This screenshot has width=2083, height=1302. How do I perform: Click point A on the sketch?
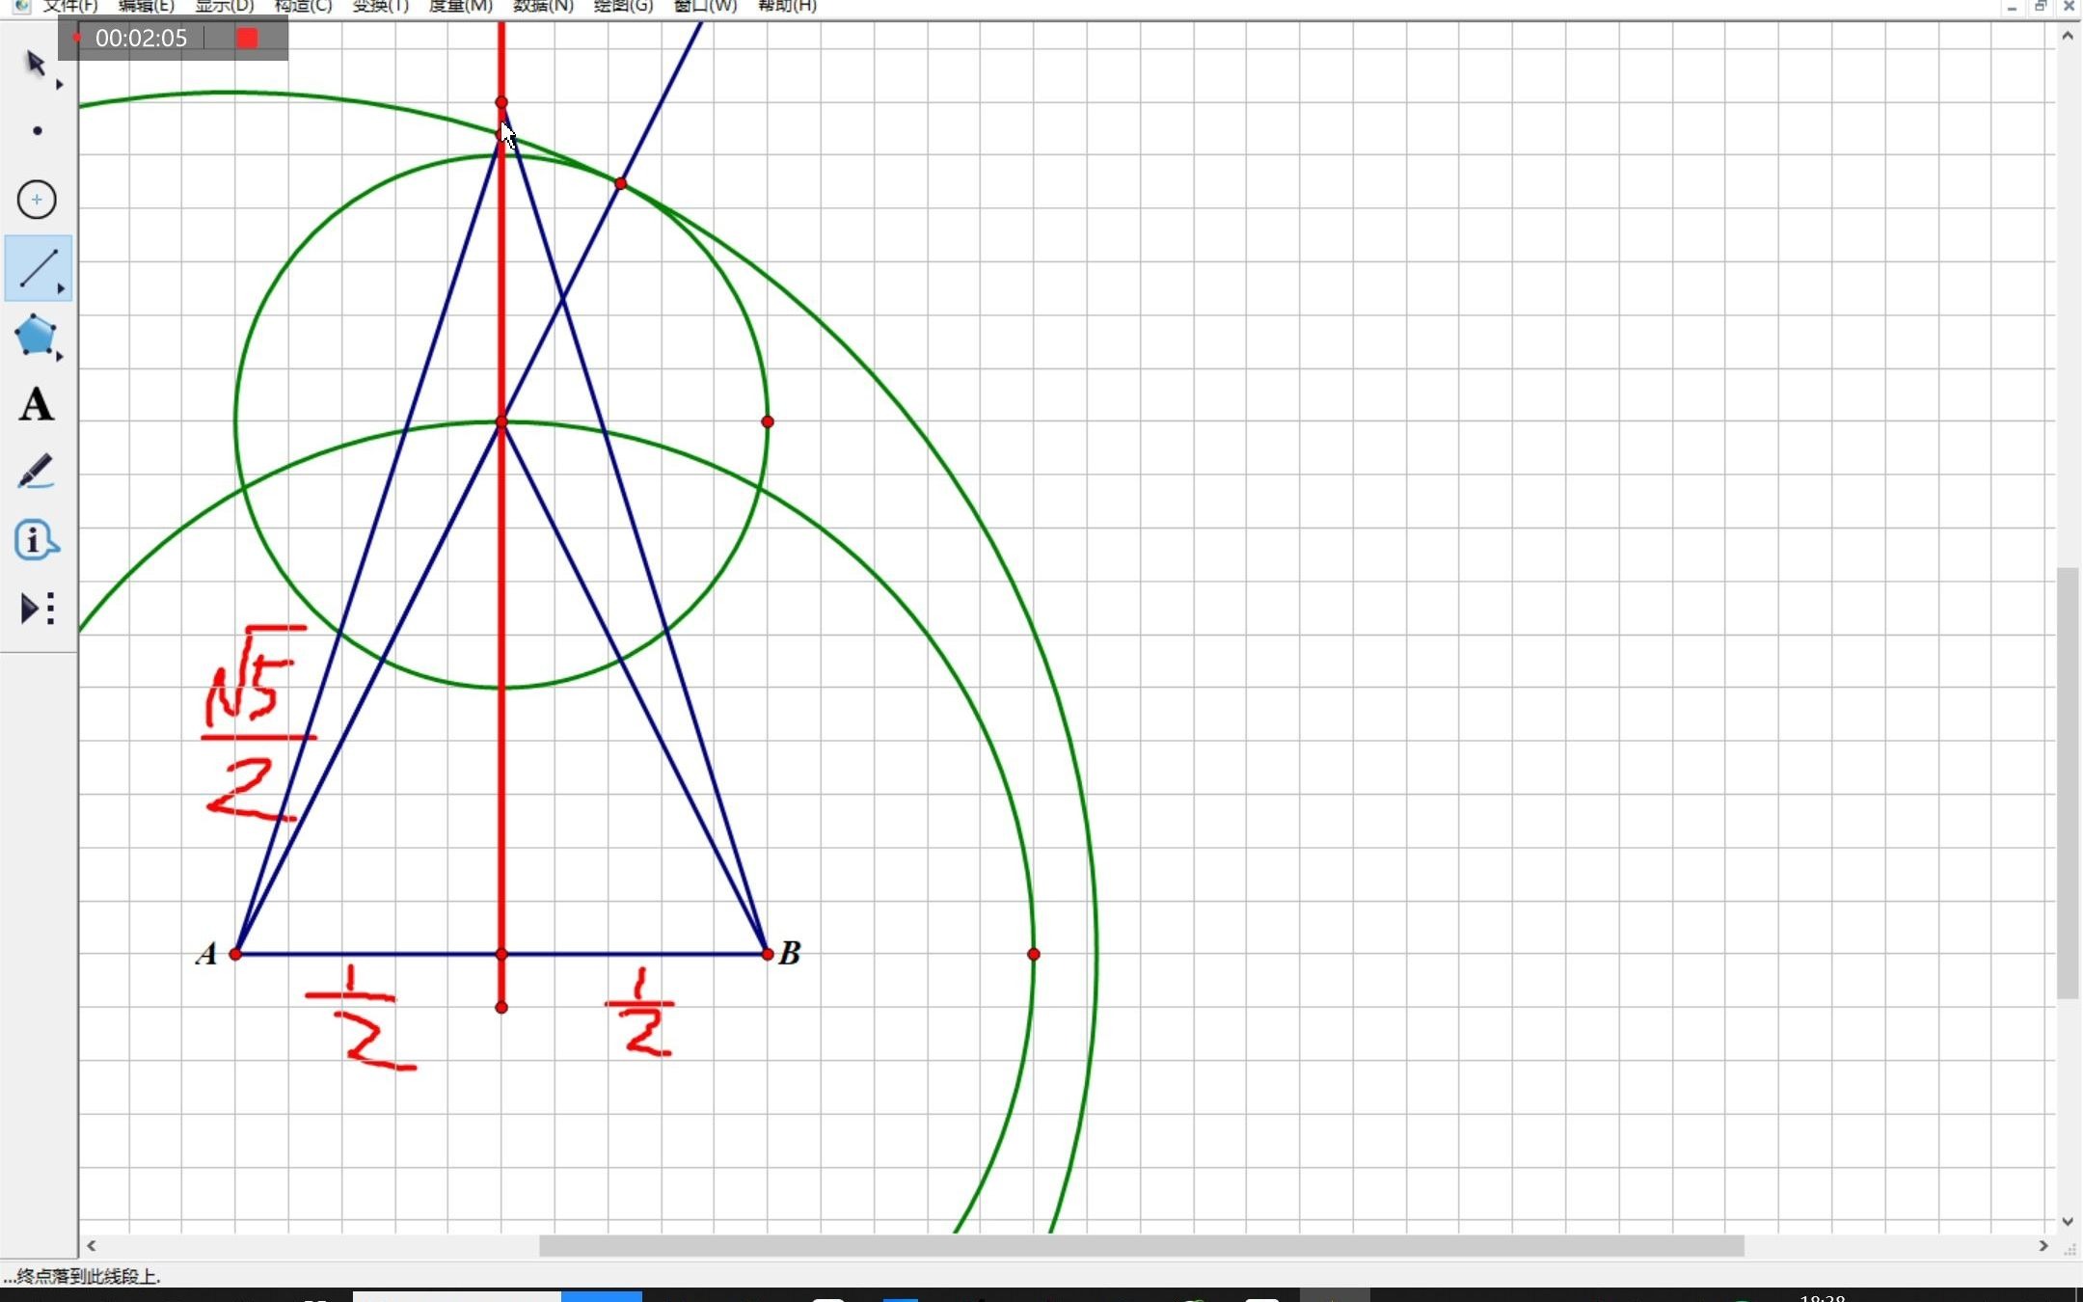pyautogui.click(x=235, y=954)
